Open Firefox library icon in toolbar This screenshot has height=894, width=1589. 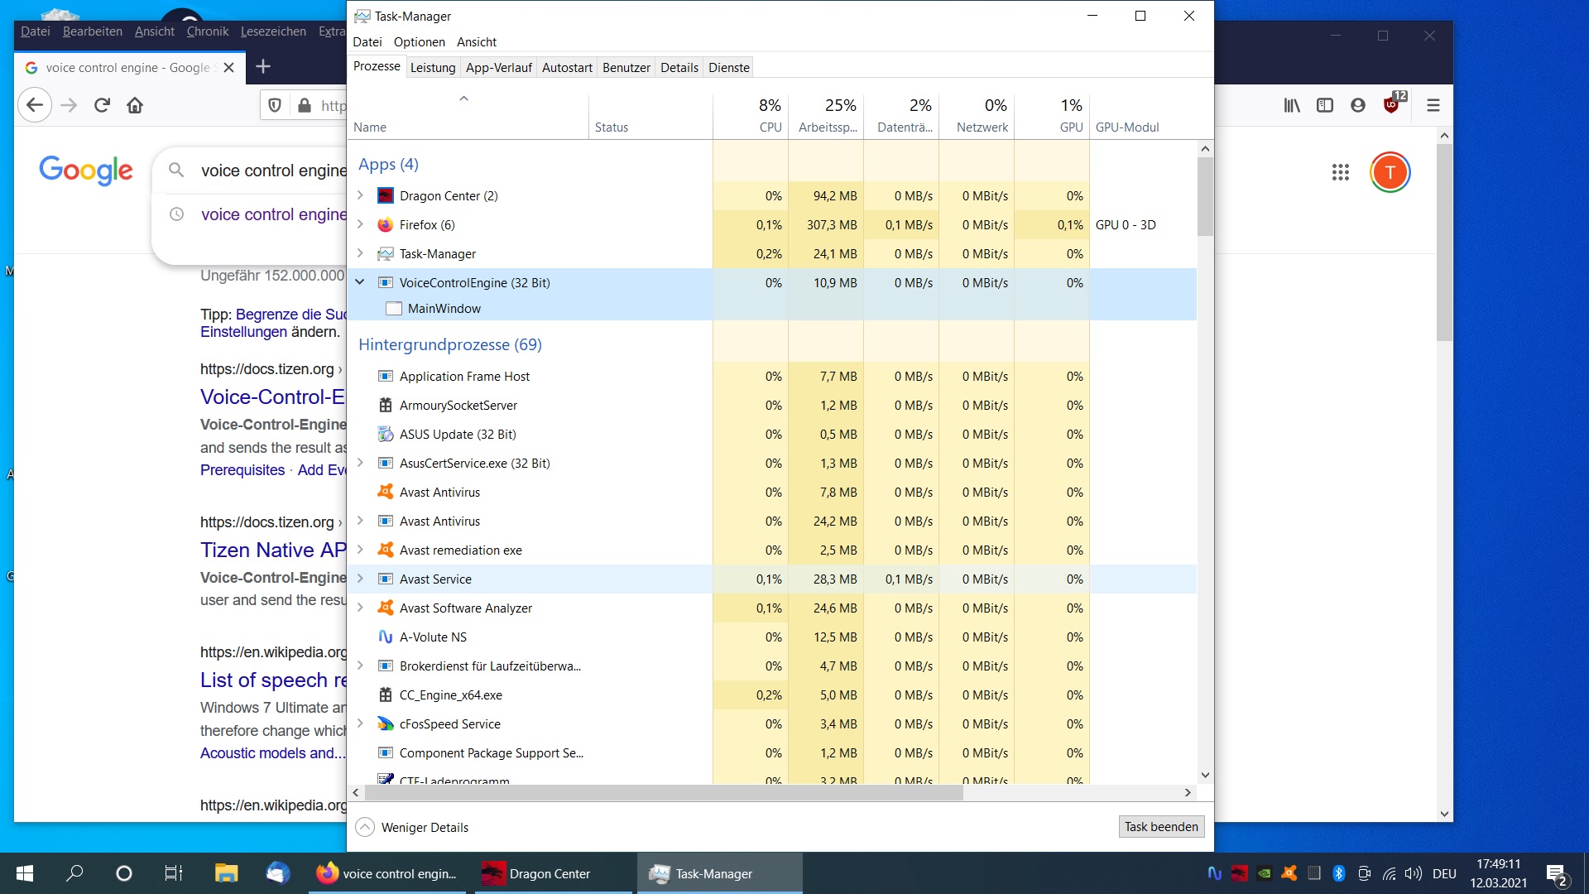pos(1291,105)
